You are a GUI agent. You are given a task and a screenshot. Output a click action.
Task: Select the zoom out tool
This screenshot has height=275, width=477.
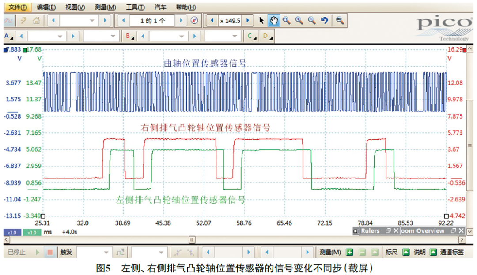point(312,21)
